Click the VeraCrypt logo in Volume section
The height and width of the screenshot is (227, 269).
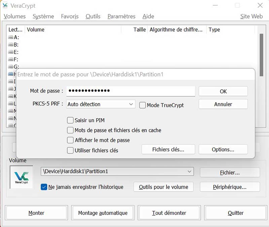click(x=22, y=176)
